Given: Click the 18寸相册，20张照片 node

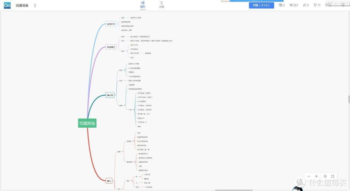Looking at the screenshot, I should [x=145, y=110].
